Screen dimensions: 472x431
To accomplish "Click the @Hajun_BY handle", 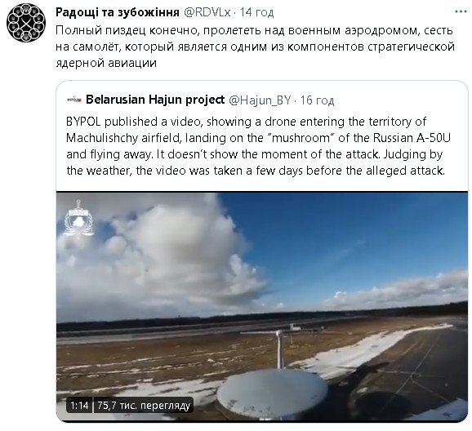I will pos(260,100).
